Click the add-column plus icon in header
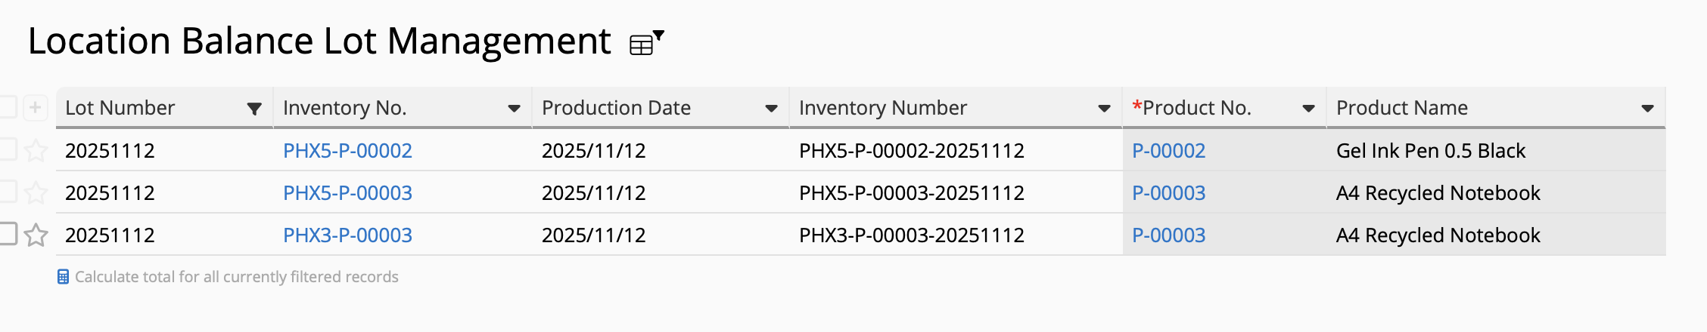This screenshot has height=332, width=1707. click(35, 108)
